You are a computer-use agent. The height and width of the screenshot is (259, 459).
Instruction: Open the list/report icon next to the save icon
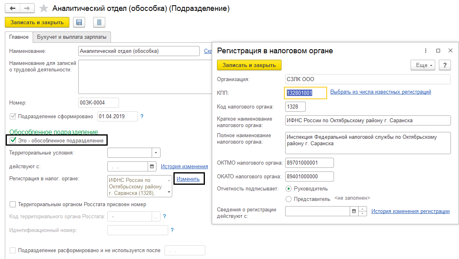tap(99, 23)
